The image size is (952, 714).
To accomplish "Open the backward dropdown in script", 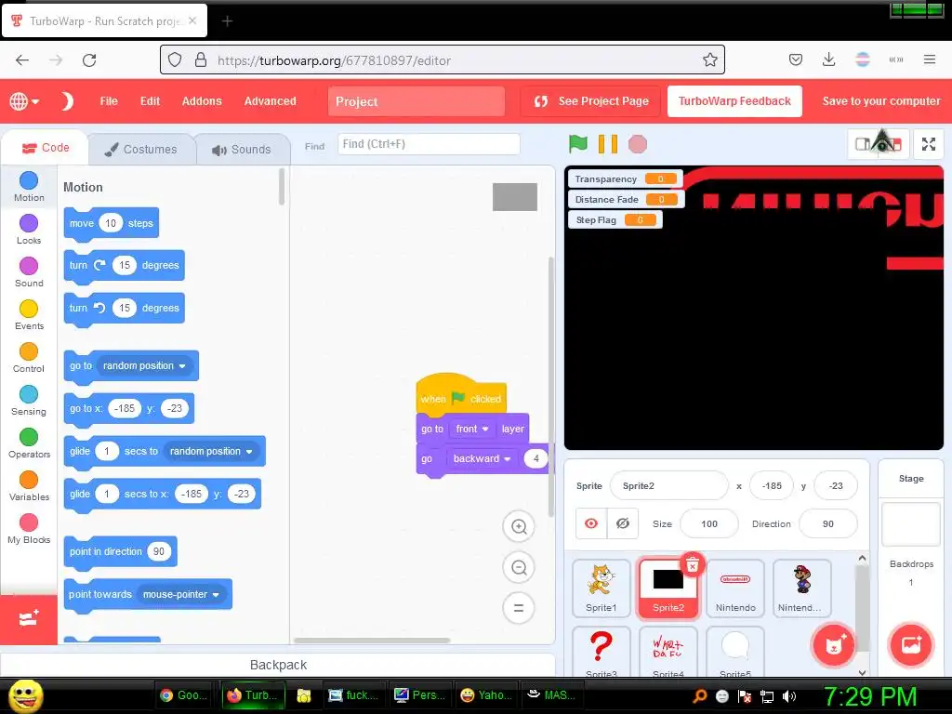I will pos(483,458).
